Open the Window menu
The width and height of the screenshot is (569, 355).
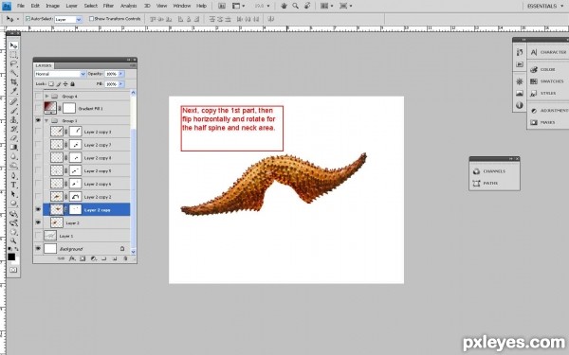(x=181, y=6)
